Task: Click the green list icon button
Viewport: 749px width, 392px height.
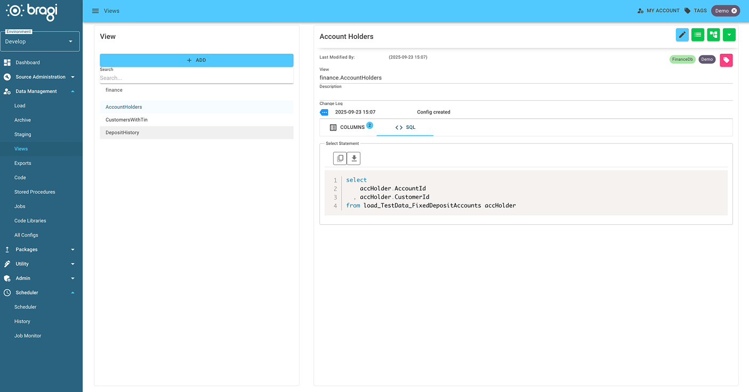Action: tap(698, 35)
